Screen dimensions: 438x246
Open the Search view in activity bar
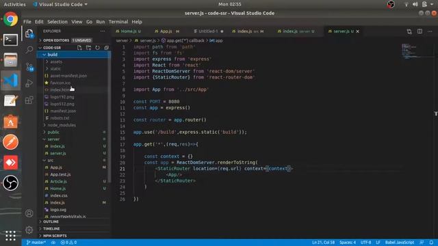pyautogui.click(x=29, y=50)
